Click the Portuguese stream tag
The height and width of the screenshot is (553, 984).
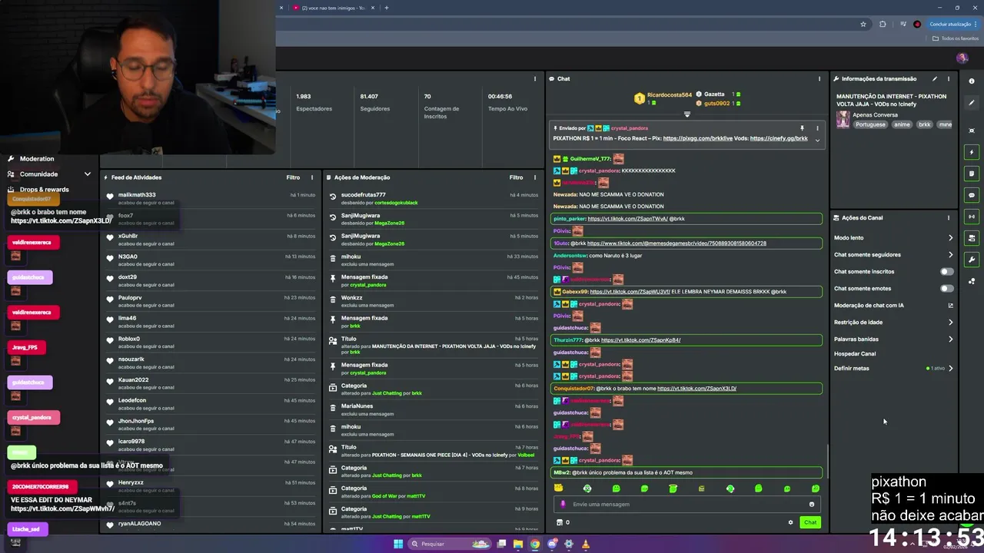click(x=870, y=124)
